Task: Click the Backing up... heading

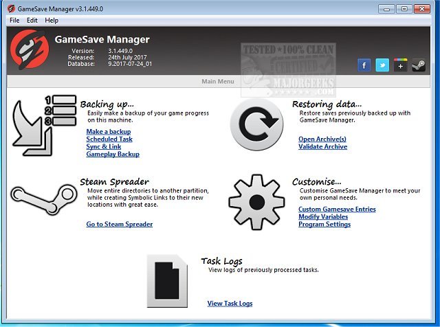Action: point(107,104)
